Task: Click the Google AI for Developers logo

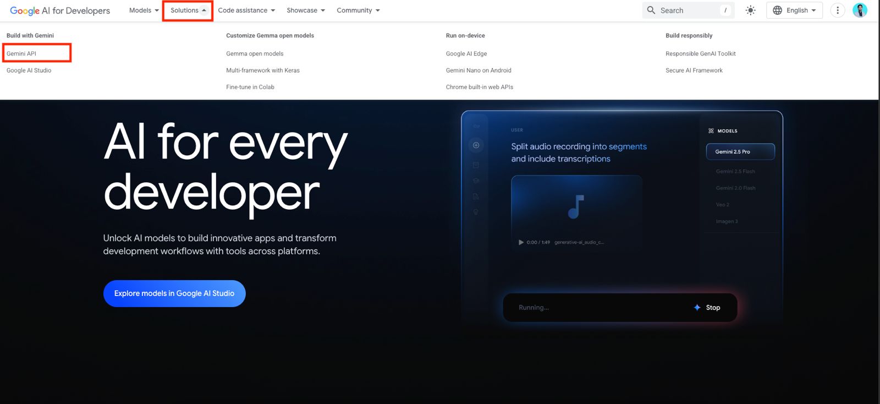Action: tap(60, 10)
